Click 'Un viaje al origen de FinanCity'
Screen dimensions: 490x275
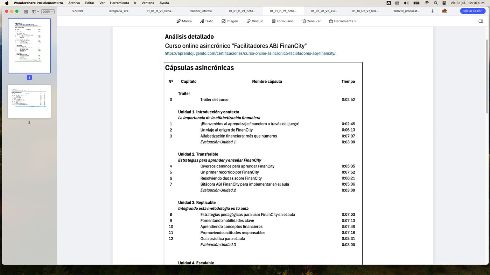[x=226, y=130]
